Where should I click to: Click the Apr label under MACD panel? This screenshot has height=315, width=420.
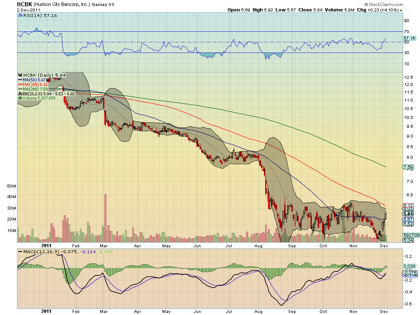[137, 312]
